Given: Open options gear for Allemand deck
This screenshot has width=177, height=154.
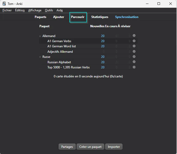Looking at the screenshot, I should [134, 36].
